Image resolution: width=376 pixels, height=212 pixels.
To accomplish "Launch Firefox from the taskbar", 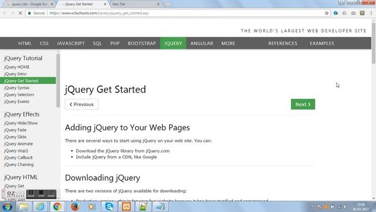I will [x=75, y=207].
